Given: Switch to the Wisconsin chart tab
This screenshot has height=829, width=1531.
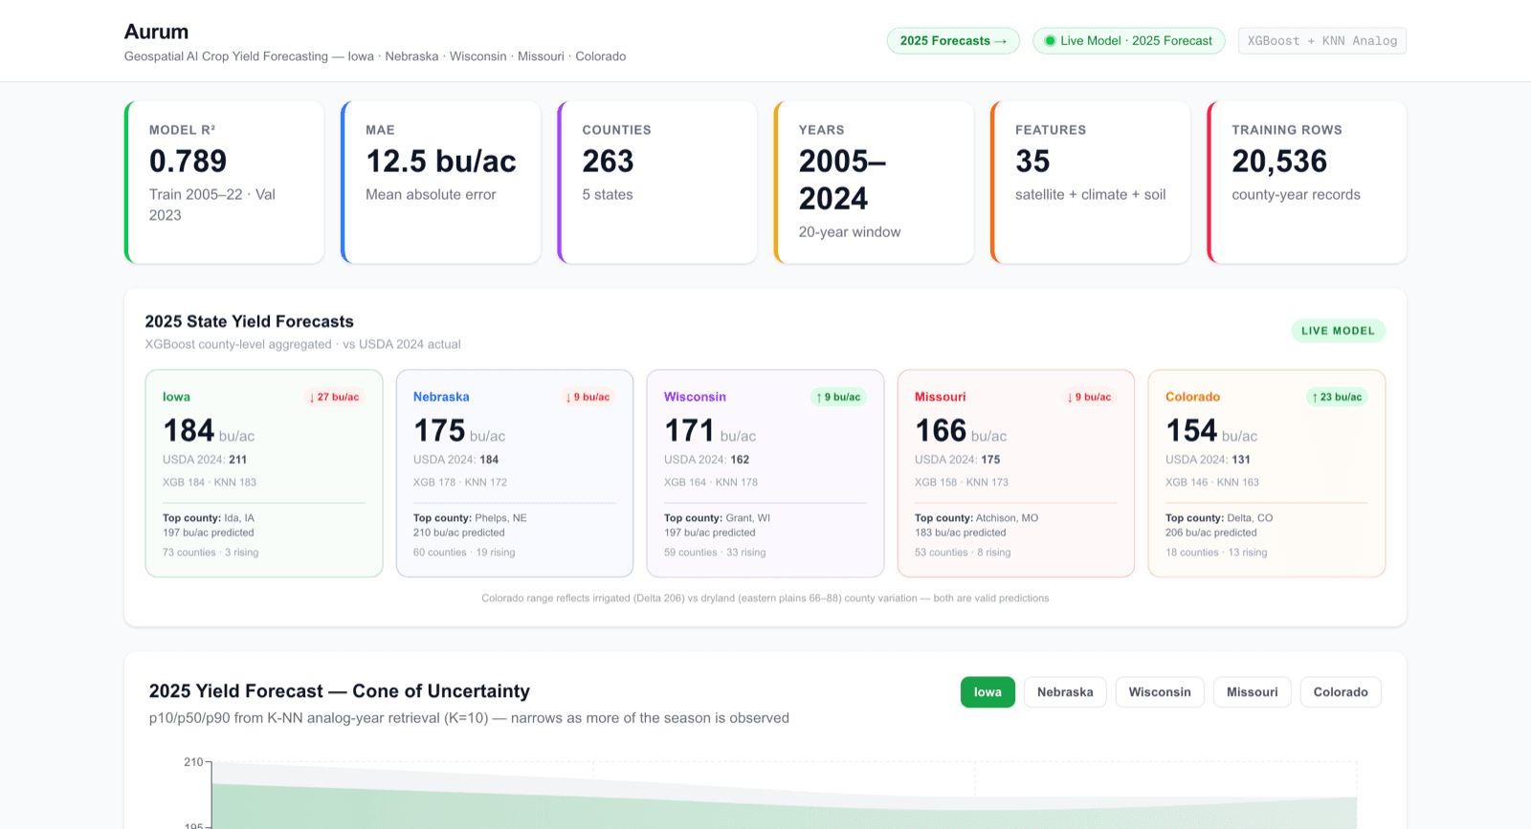Looking at the screenshot, I should click(1160, 692).
